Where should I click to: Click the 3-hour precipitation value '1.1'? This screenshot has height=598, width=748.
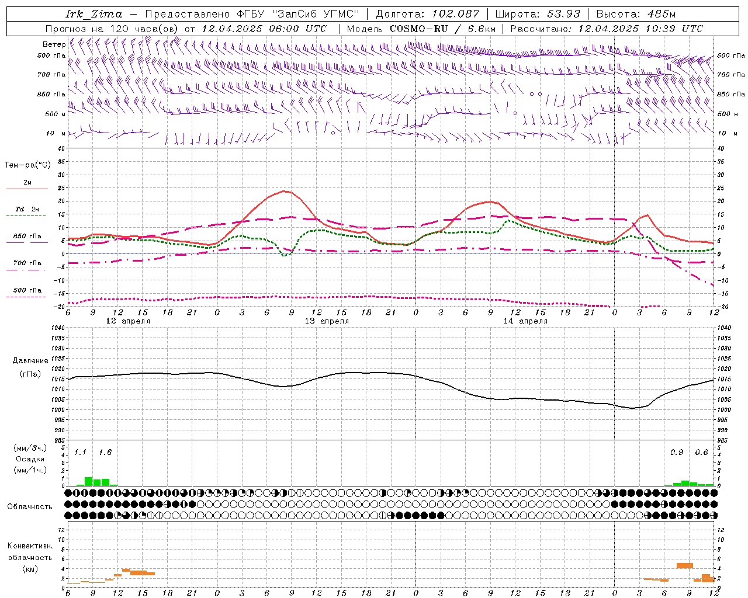(80, 452)
